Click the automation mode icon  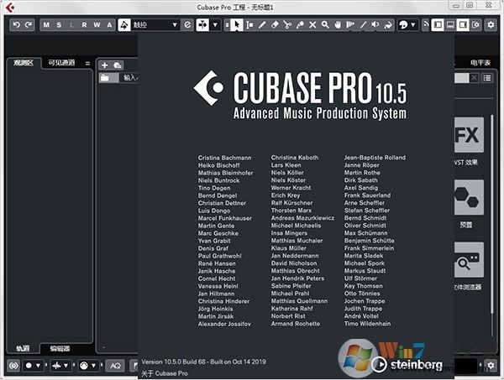pyautogui.click(x=124, y=24)
